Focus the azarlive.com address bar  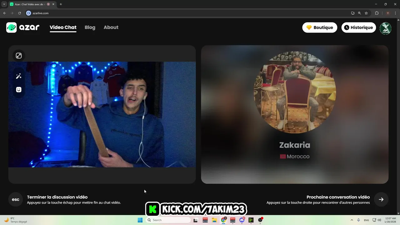pyautogui.click(x=187, y=13)
